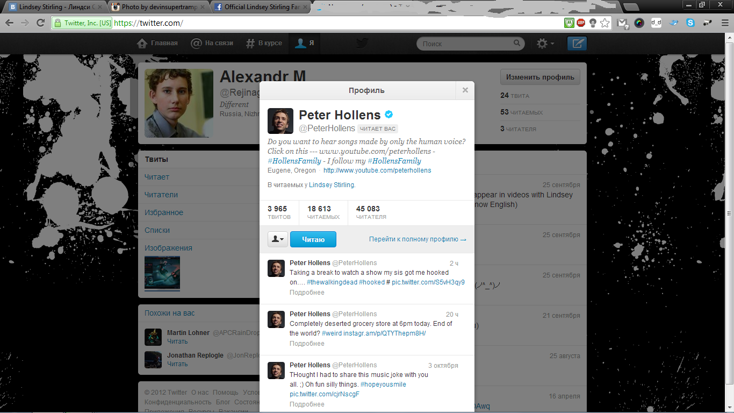The image size is (734, 413).
Task: Click the Twitter bird logo in navbar
Action: pos(363,44)
